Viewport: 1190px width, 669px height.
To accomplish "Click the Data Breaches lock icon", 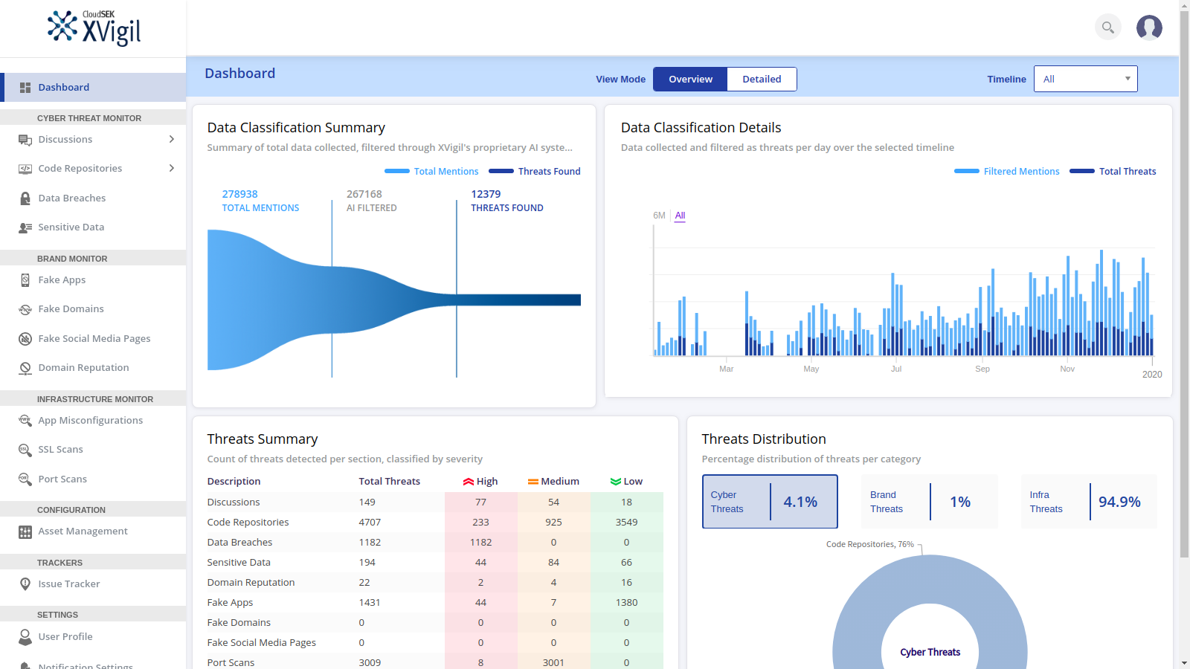I will [25, 198].
